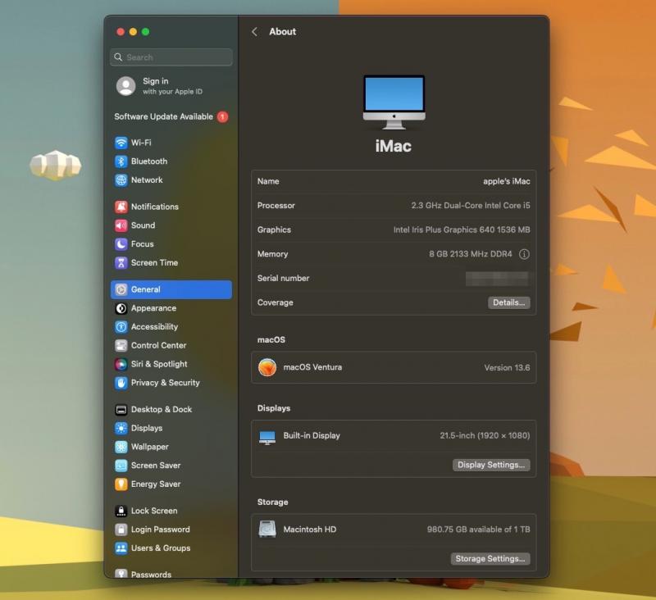Click the Search field in sidebar
This screenshot has height=600, width=656.
(x=171, y=57)
